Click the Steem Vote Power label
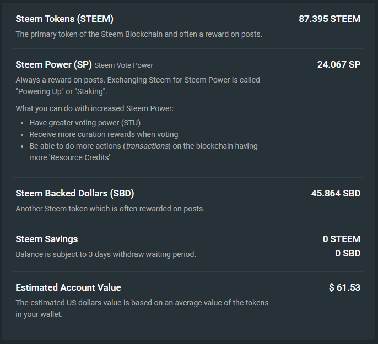378x344 pixels. pos(124,65)
